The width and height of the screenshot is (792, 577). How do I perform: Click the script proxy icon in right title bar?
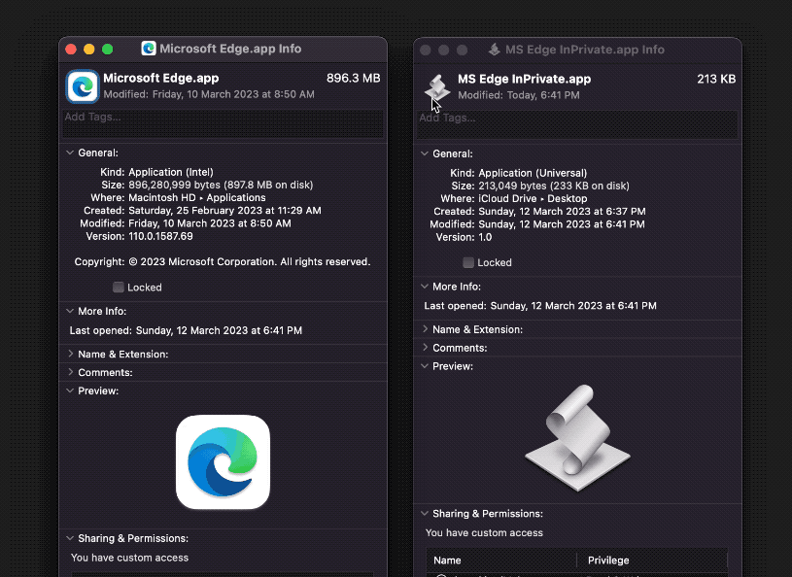pos(494,50)
